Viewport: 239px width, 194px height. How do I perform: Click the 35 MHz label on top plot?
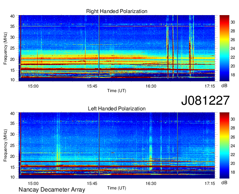[12, 26]
